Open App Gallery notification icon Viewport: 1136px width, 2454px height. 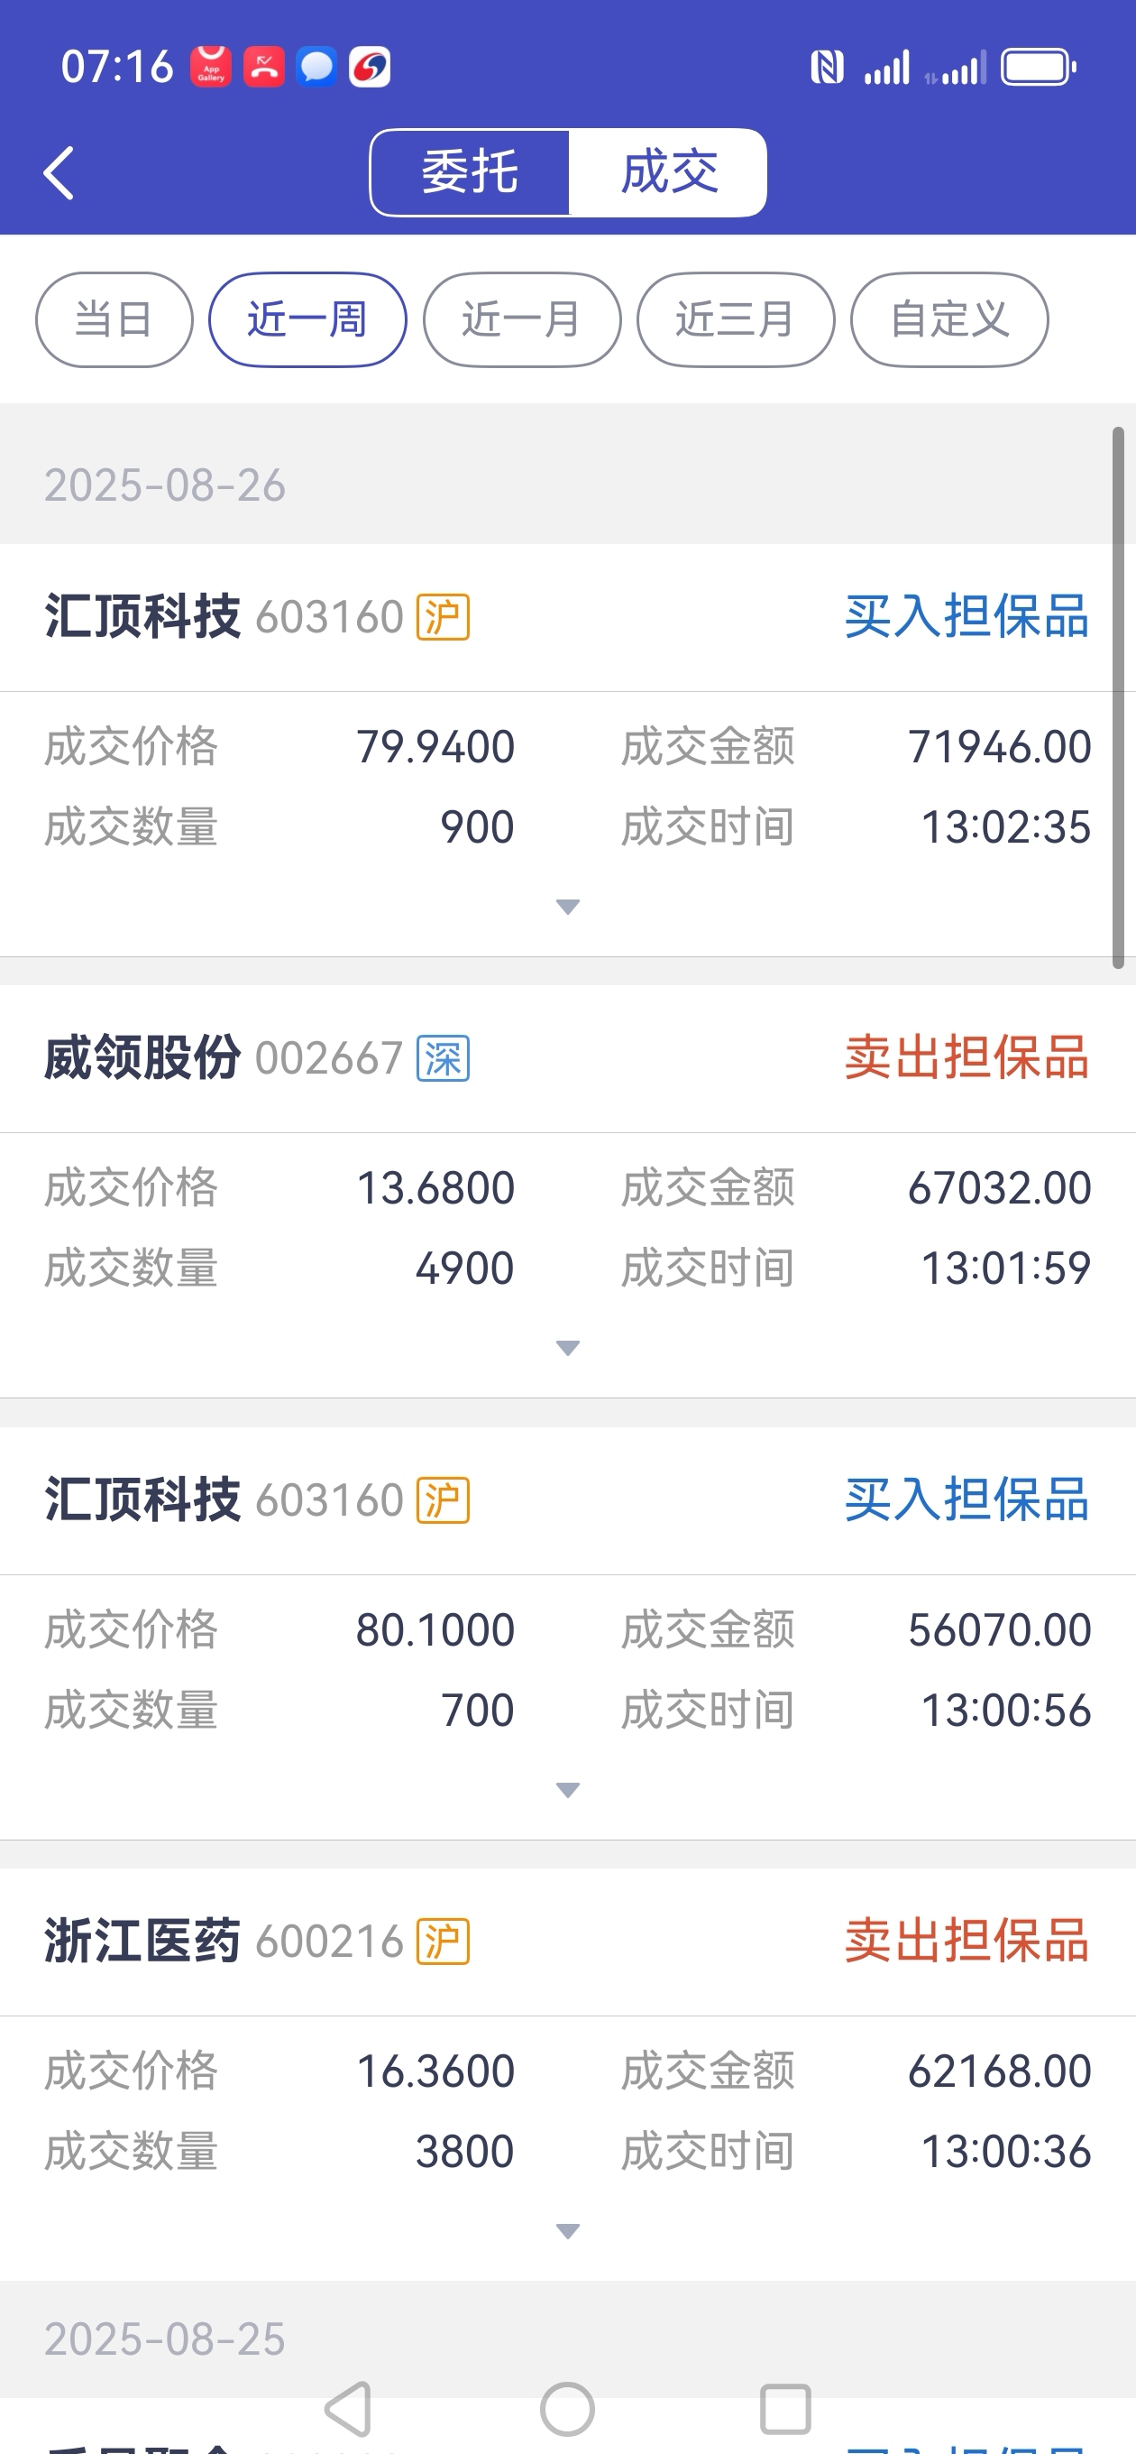click(211, 67)
